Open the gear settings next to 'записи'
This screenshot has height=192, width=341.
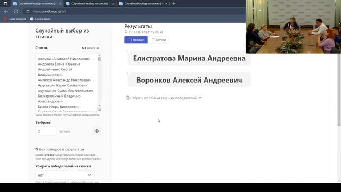pos(97,131)
